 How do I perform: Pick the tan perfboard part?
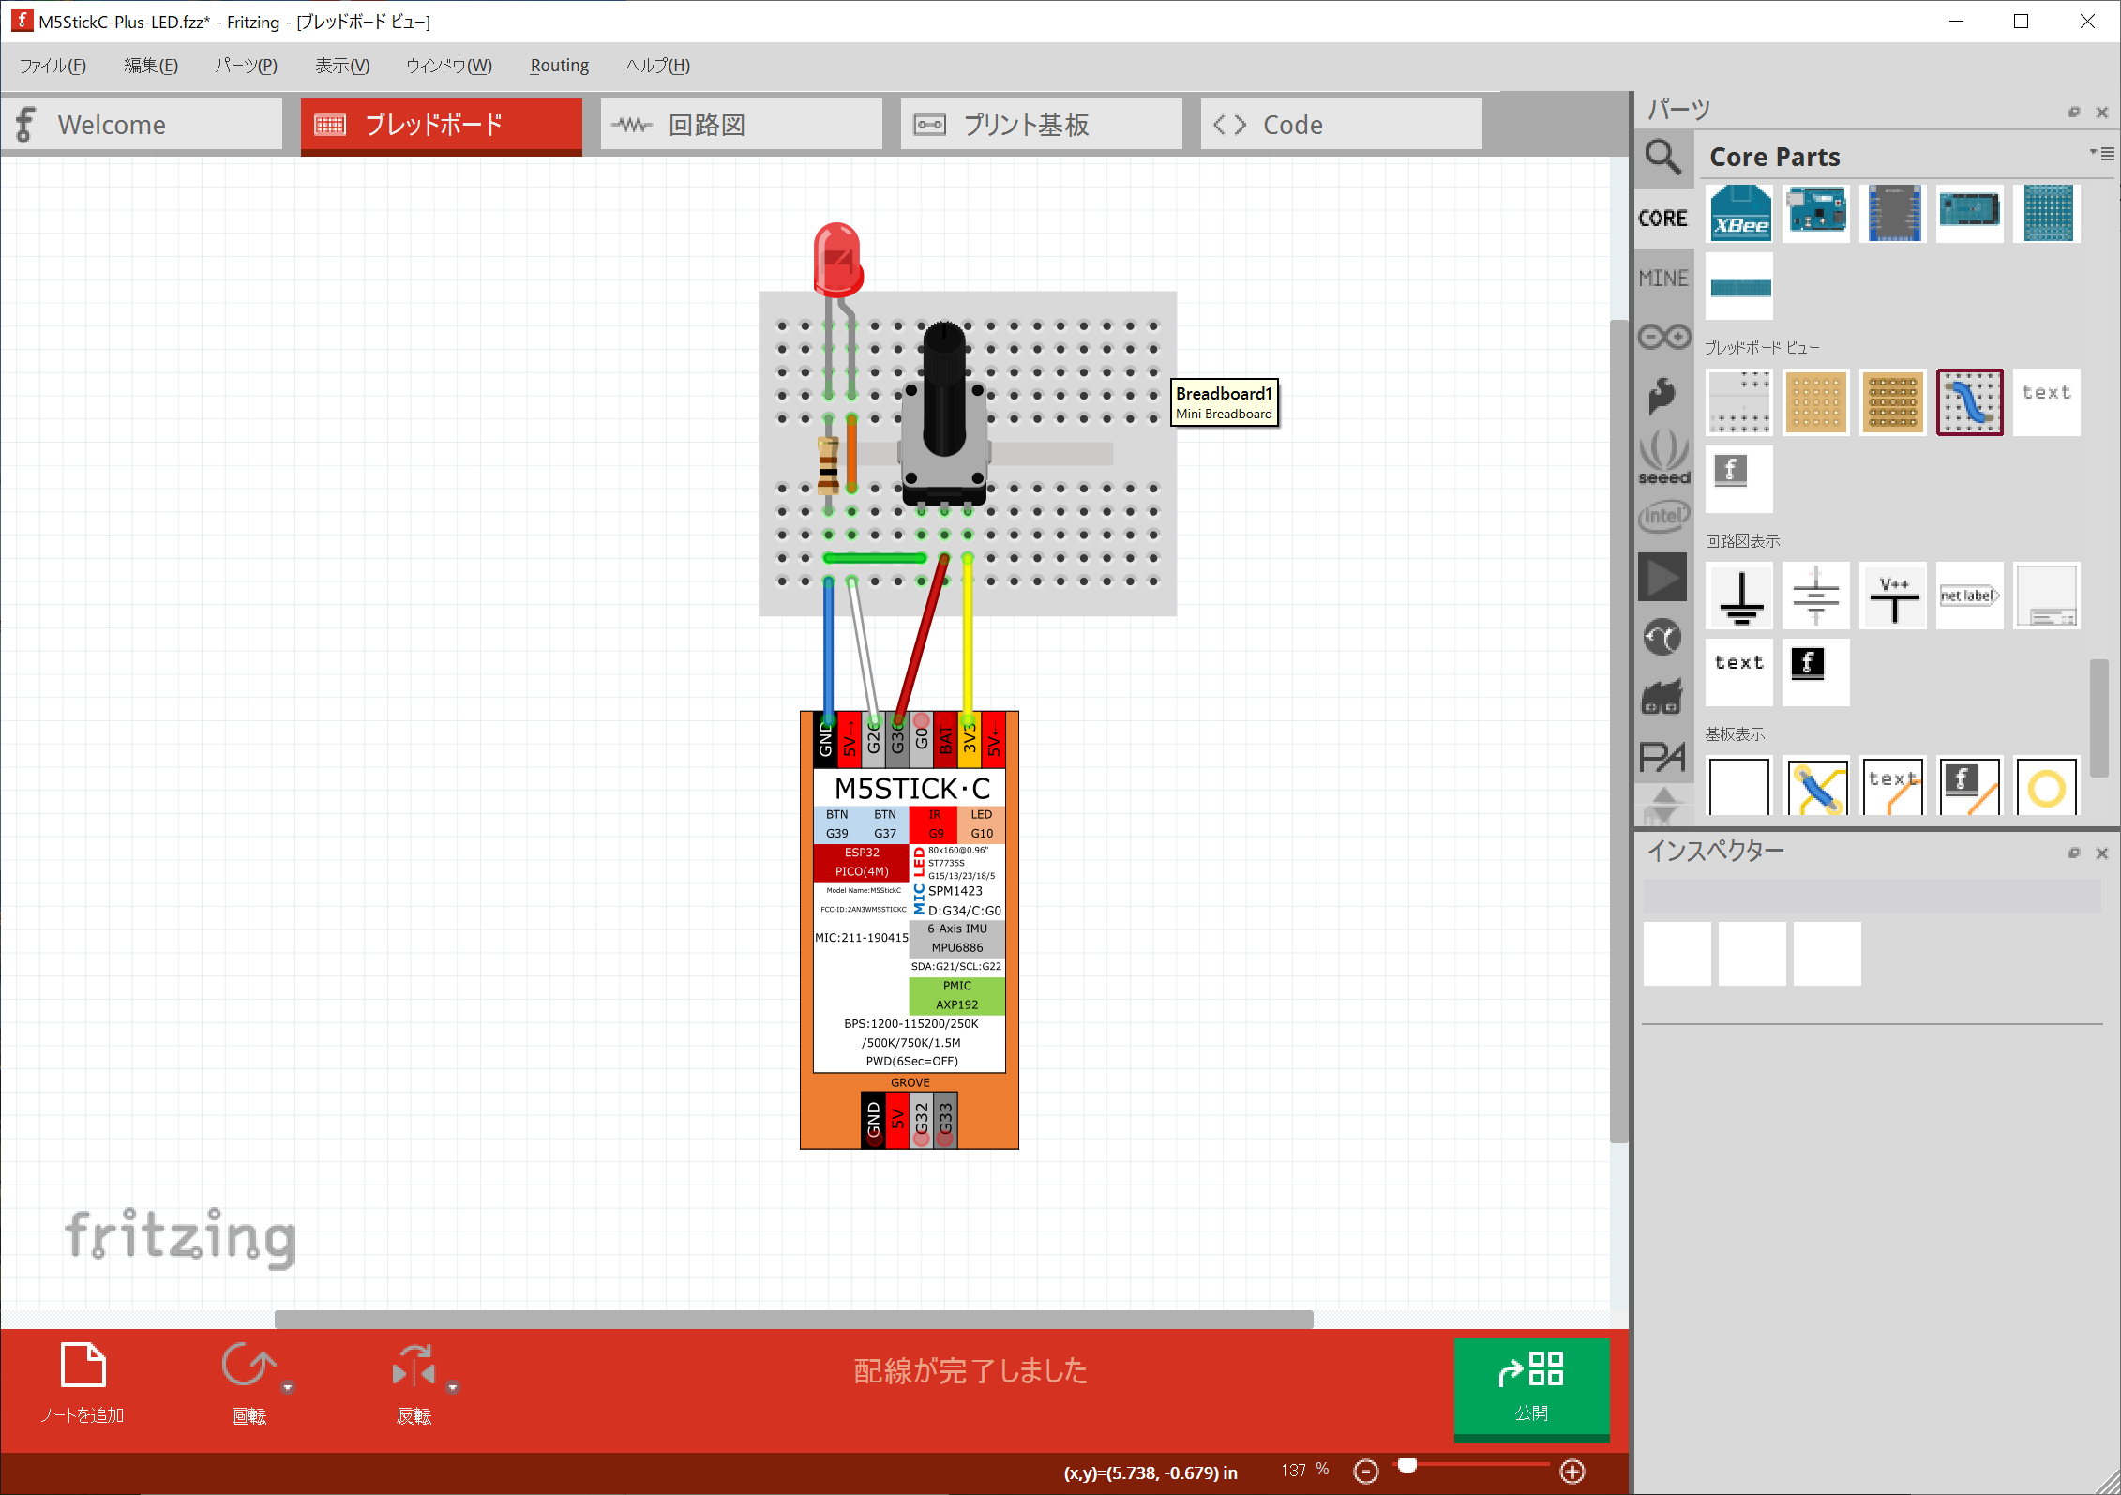coord(1816,402)
